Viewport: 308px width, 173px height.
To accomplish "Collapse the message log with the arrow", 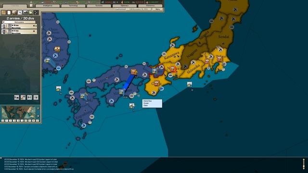I will coord(1,158).
